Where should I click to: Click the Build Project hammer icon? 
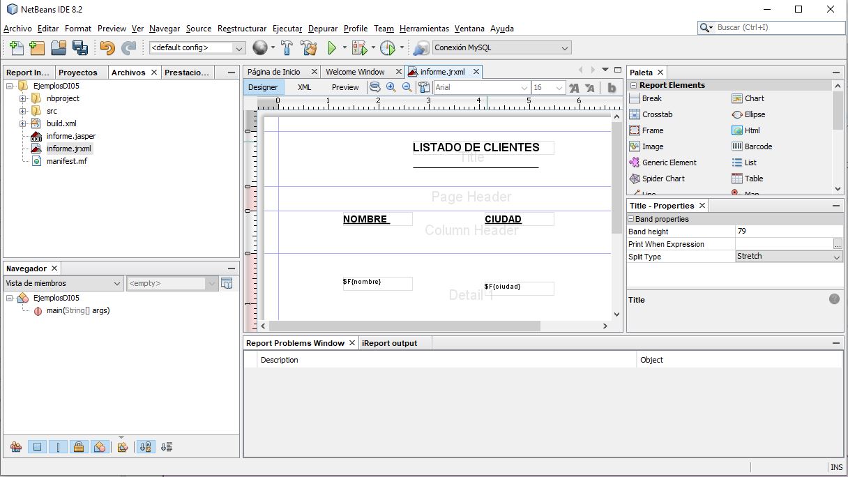click(x=287, y=47)
